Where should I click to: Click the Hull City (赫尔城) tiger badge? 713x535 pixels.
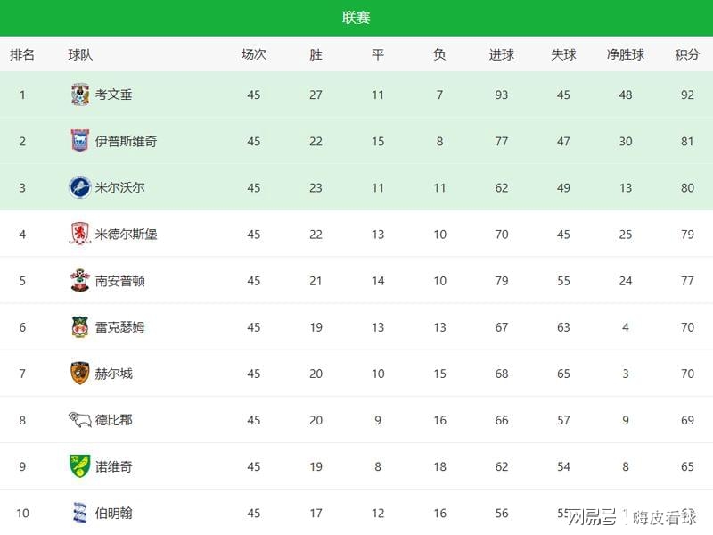click(x=80, y=373)
